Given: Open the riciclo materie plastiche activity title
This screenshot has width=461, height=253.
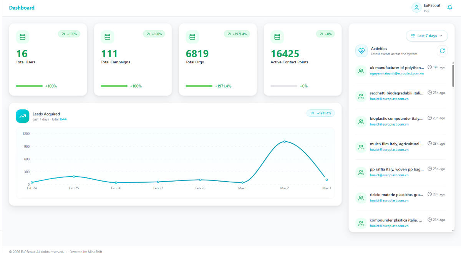Looking at the screenshot, I should point(396,195).
